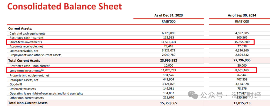
Task: Click the value 10,000
Action: click(168, 66)
